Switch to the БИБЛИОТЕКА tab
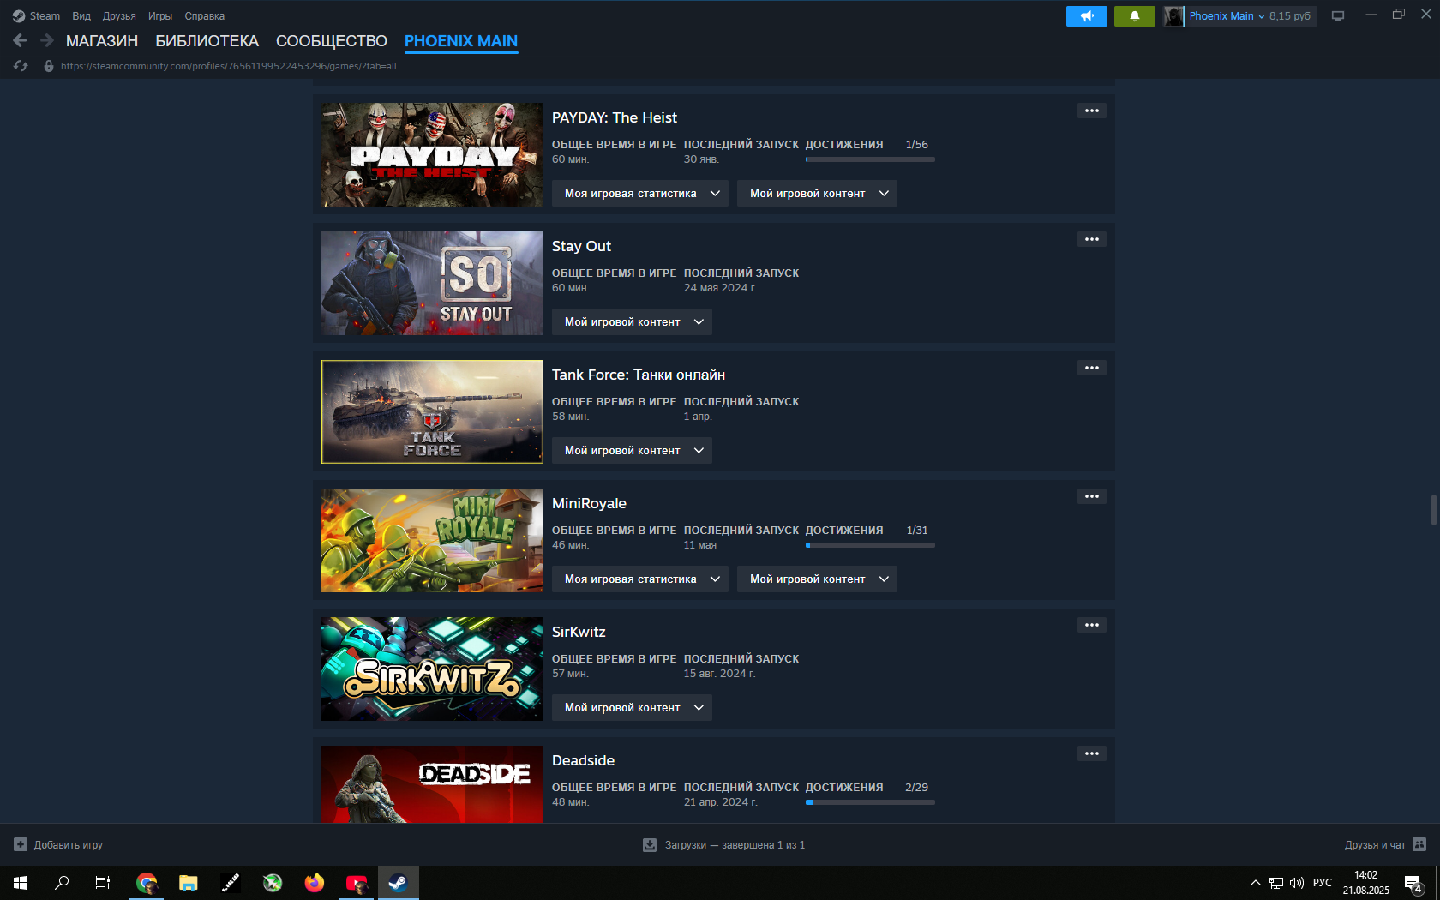 (207, 41)
